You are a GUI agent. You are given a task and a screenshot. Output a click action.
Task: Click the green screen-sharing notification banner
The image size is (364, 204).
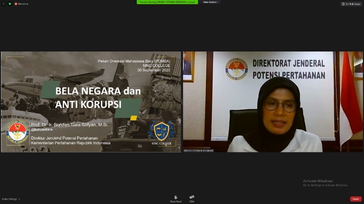(167, 2)
